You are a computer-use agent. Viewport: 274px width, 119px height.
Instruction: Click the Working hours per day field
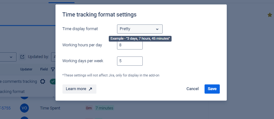pos(130,45)
